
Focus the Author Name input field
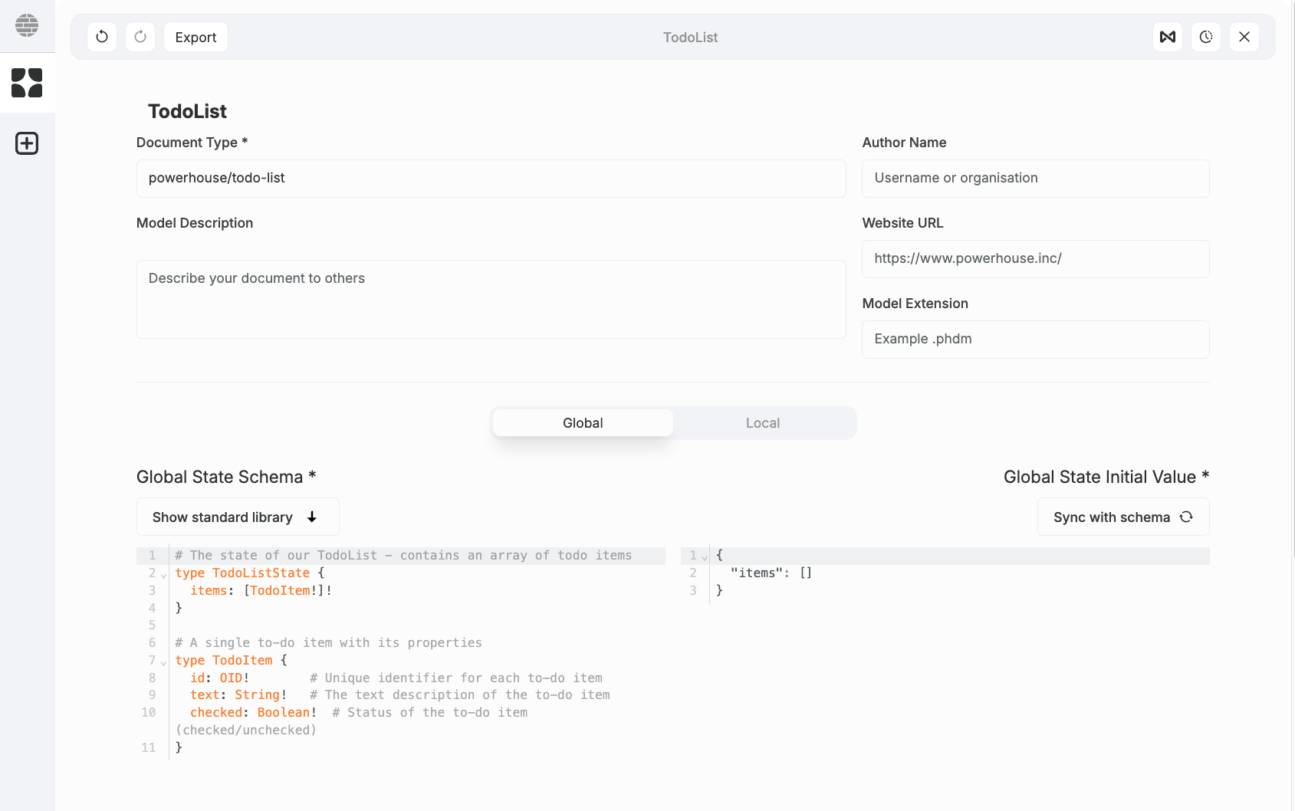[x=1035, y=178]
